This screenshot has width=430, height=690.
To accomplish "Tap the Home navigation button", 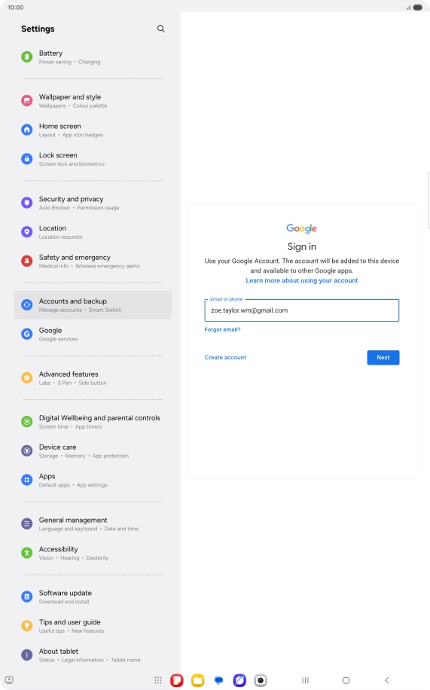I will 346,680.
